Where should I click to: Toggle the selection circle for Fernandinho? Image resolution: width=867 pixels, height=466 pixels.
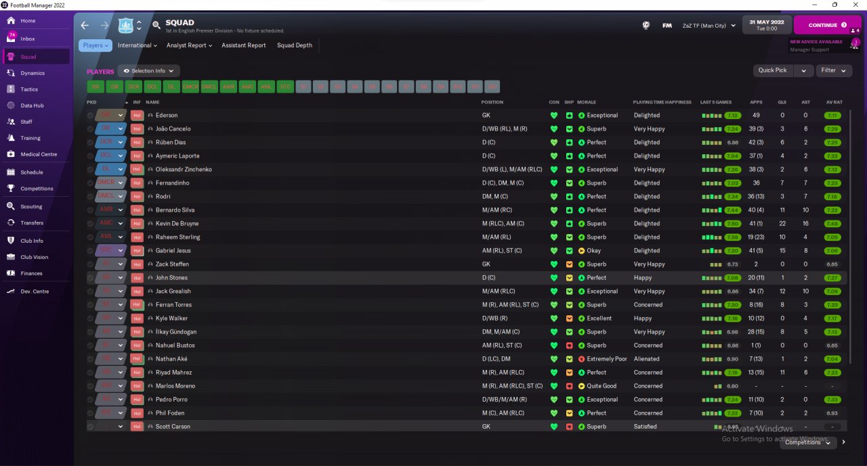tap(90, 183)
